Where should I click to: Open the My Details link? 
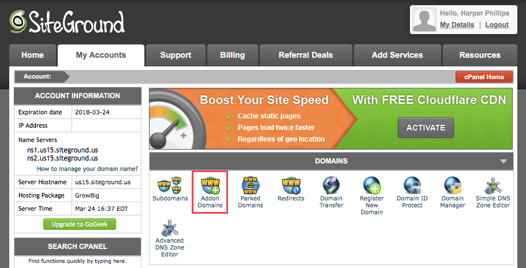tap(457, 25)
